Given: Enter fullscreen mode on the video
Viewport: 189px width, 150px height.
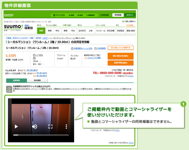Looking at the screenshot, I should pos(51,126).
